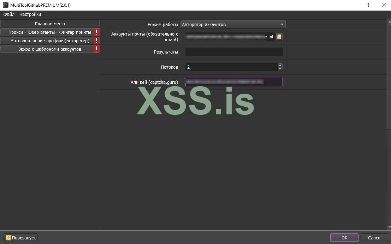The height and width of the screenshot is (244, 391).
Task: Click the Результаты input field
Action: (x=234, y=52)
